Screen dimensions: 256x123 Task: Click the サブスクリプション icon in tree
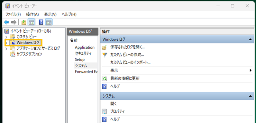(x=13, y=54)
